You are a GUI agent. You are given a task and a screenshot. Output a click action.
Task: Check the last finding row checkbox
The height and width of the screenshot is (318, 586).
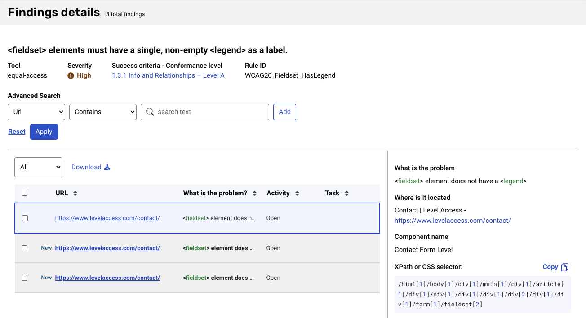pyautogui.click(x=25, y=278)
